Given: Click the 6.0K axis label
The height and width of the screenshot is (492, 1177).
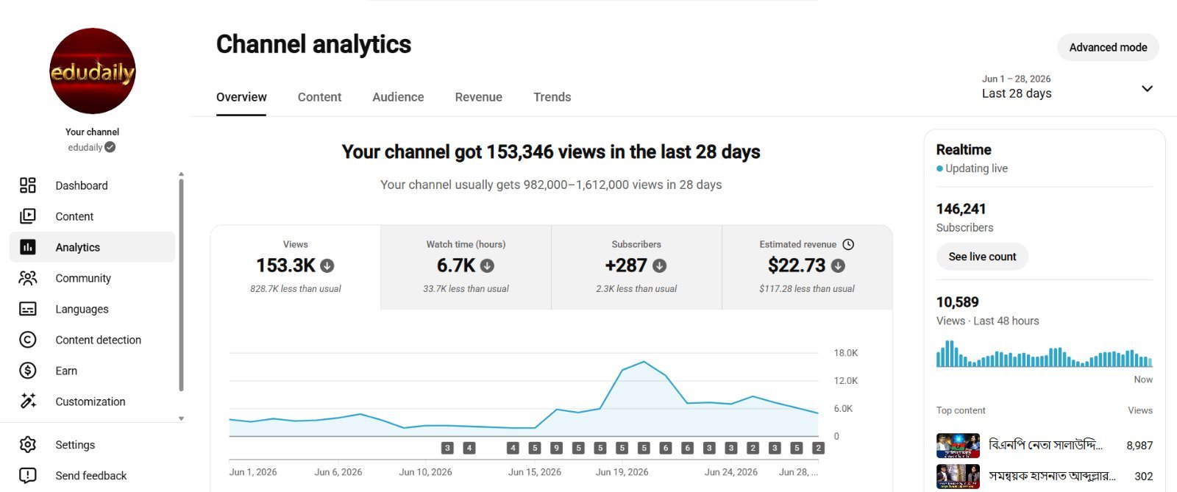Looking at the screenshot, I should point(843,409).
